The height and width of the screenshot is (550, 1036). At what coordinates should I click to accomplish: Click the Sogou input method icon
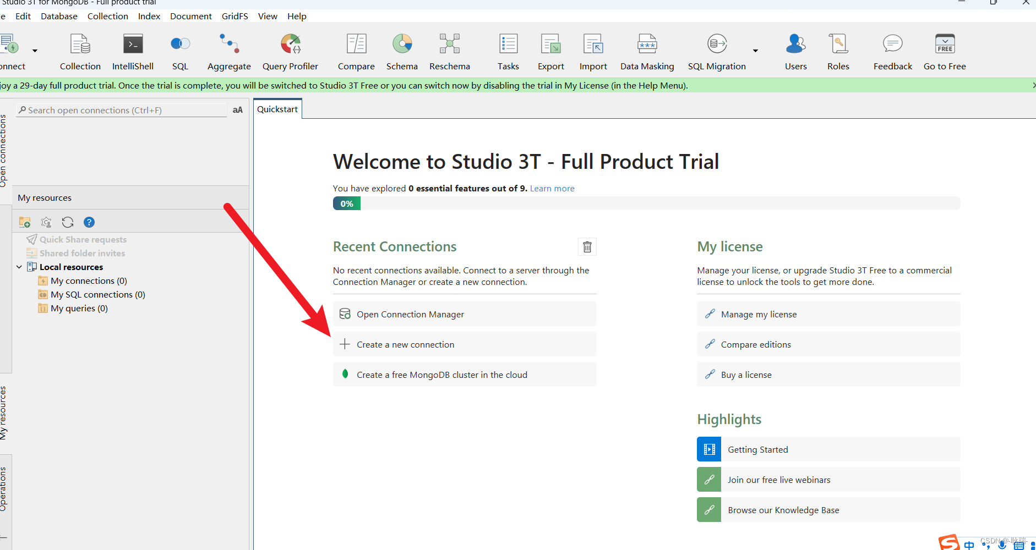click(x=949, y=543)
